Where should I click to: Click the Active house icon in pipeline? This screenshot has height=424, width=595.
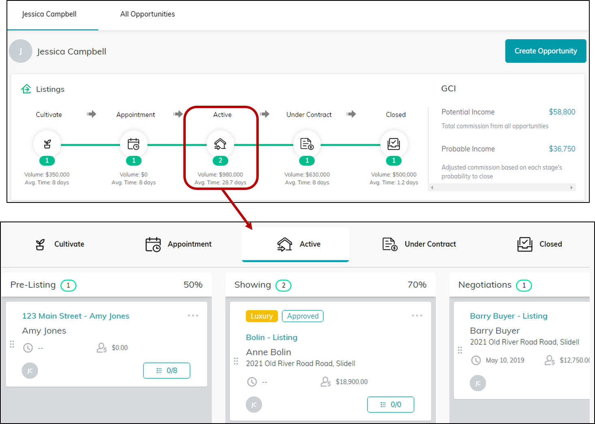coord(220,144)
